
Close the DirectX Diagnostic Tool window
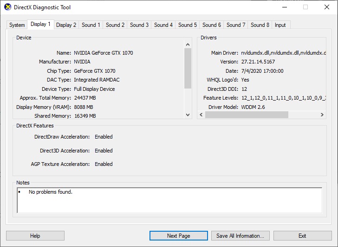(327, 7)
